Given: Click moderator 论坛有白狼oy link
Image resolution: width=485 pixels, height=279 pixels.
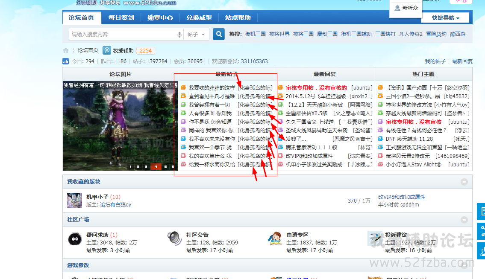Looking at the screenshot, I should (115, 204).
